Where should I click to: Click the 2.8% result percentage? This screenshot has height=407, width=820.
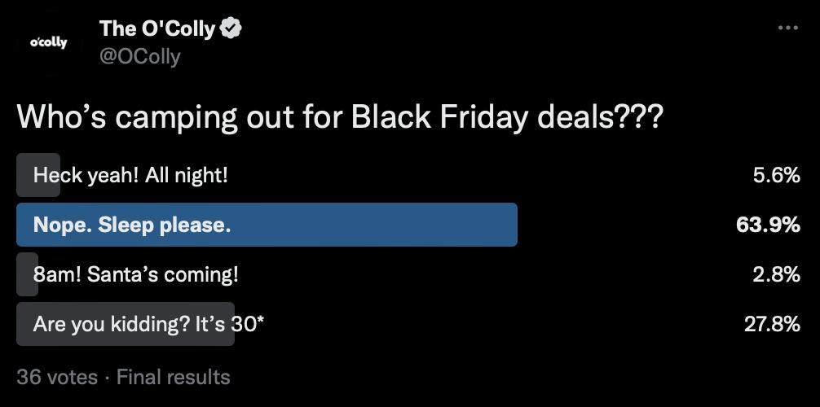pyautogui.click(x=776, y=275)
